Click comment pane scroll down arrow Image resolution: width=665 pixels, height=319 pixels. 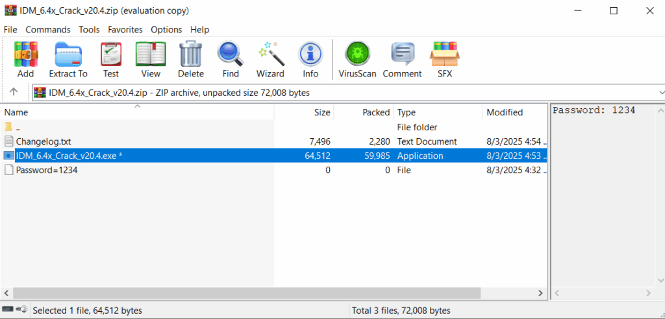click(660, 281)
